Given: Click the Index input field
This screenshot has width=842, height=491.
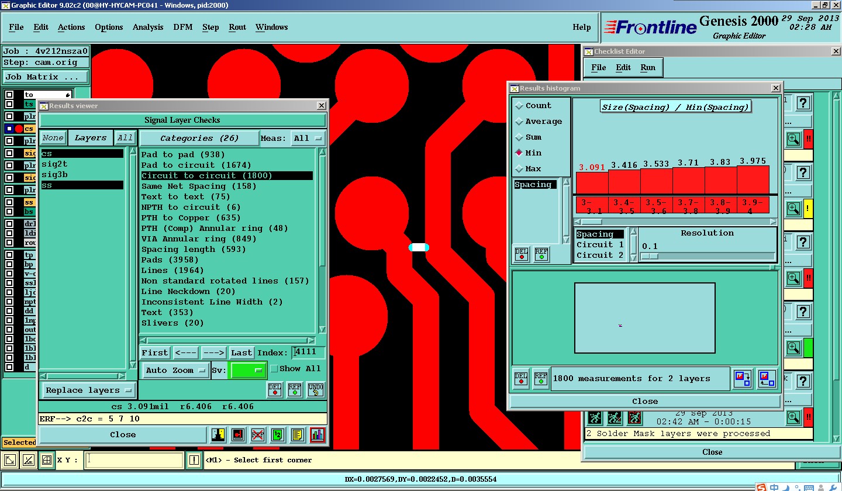Looking at the screenshot, I should [308, 352].
